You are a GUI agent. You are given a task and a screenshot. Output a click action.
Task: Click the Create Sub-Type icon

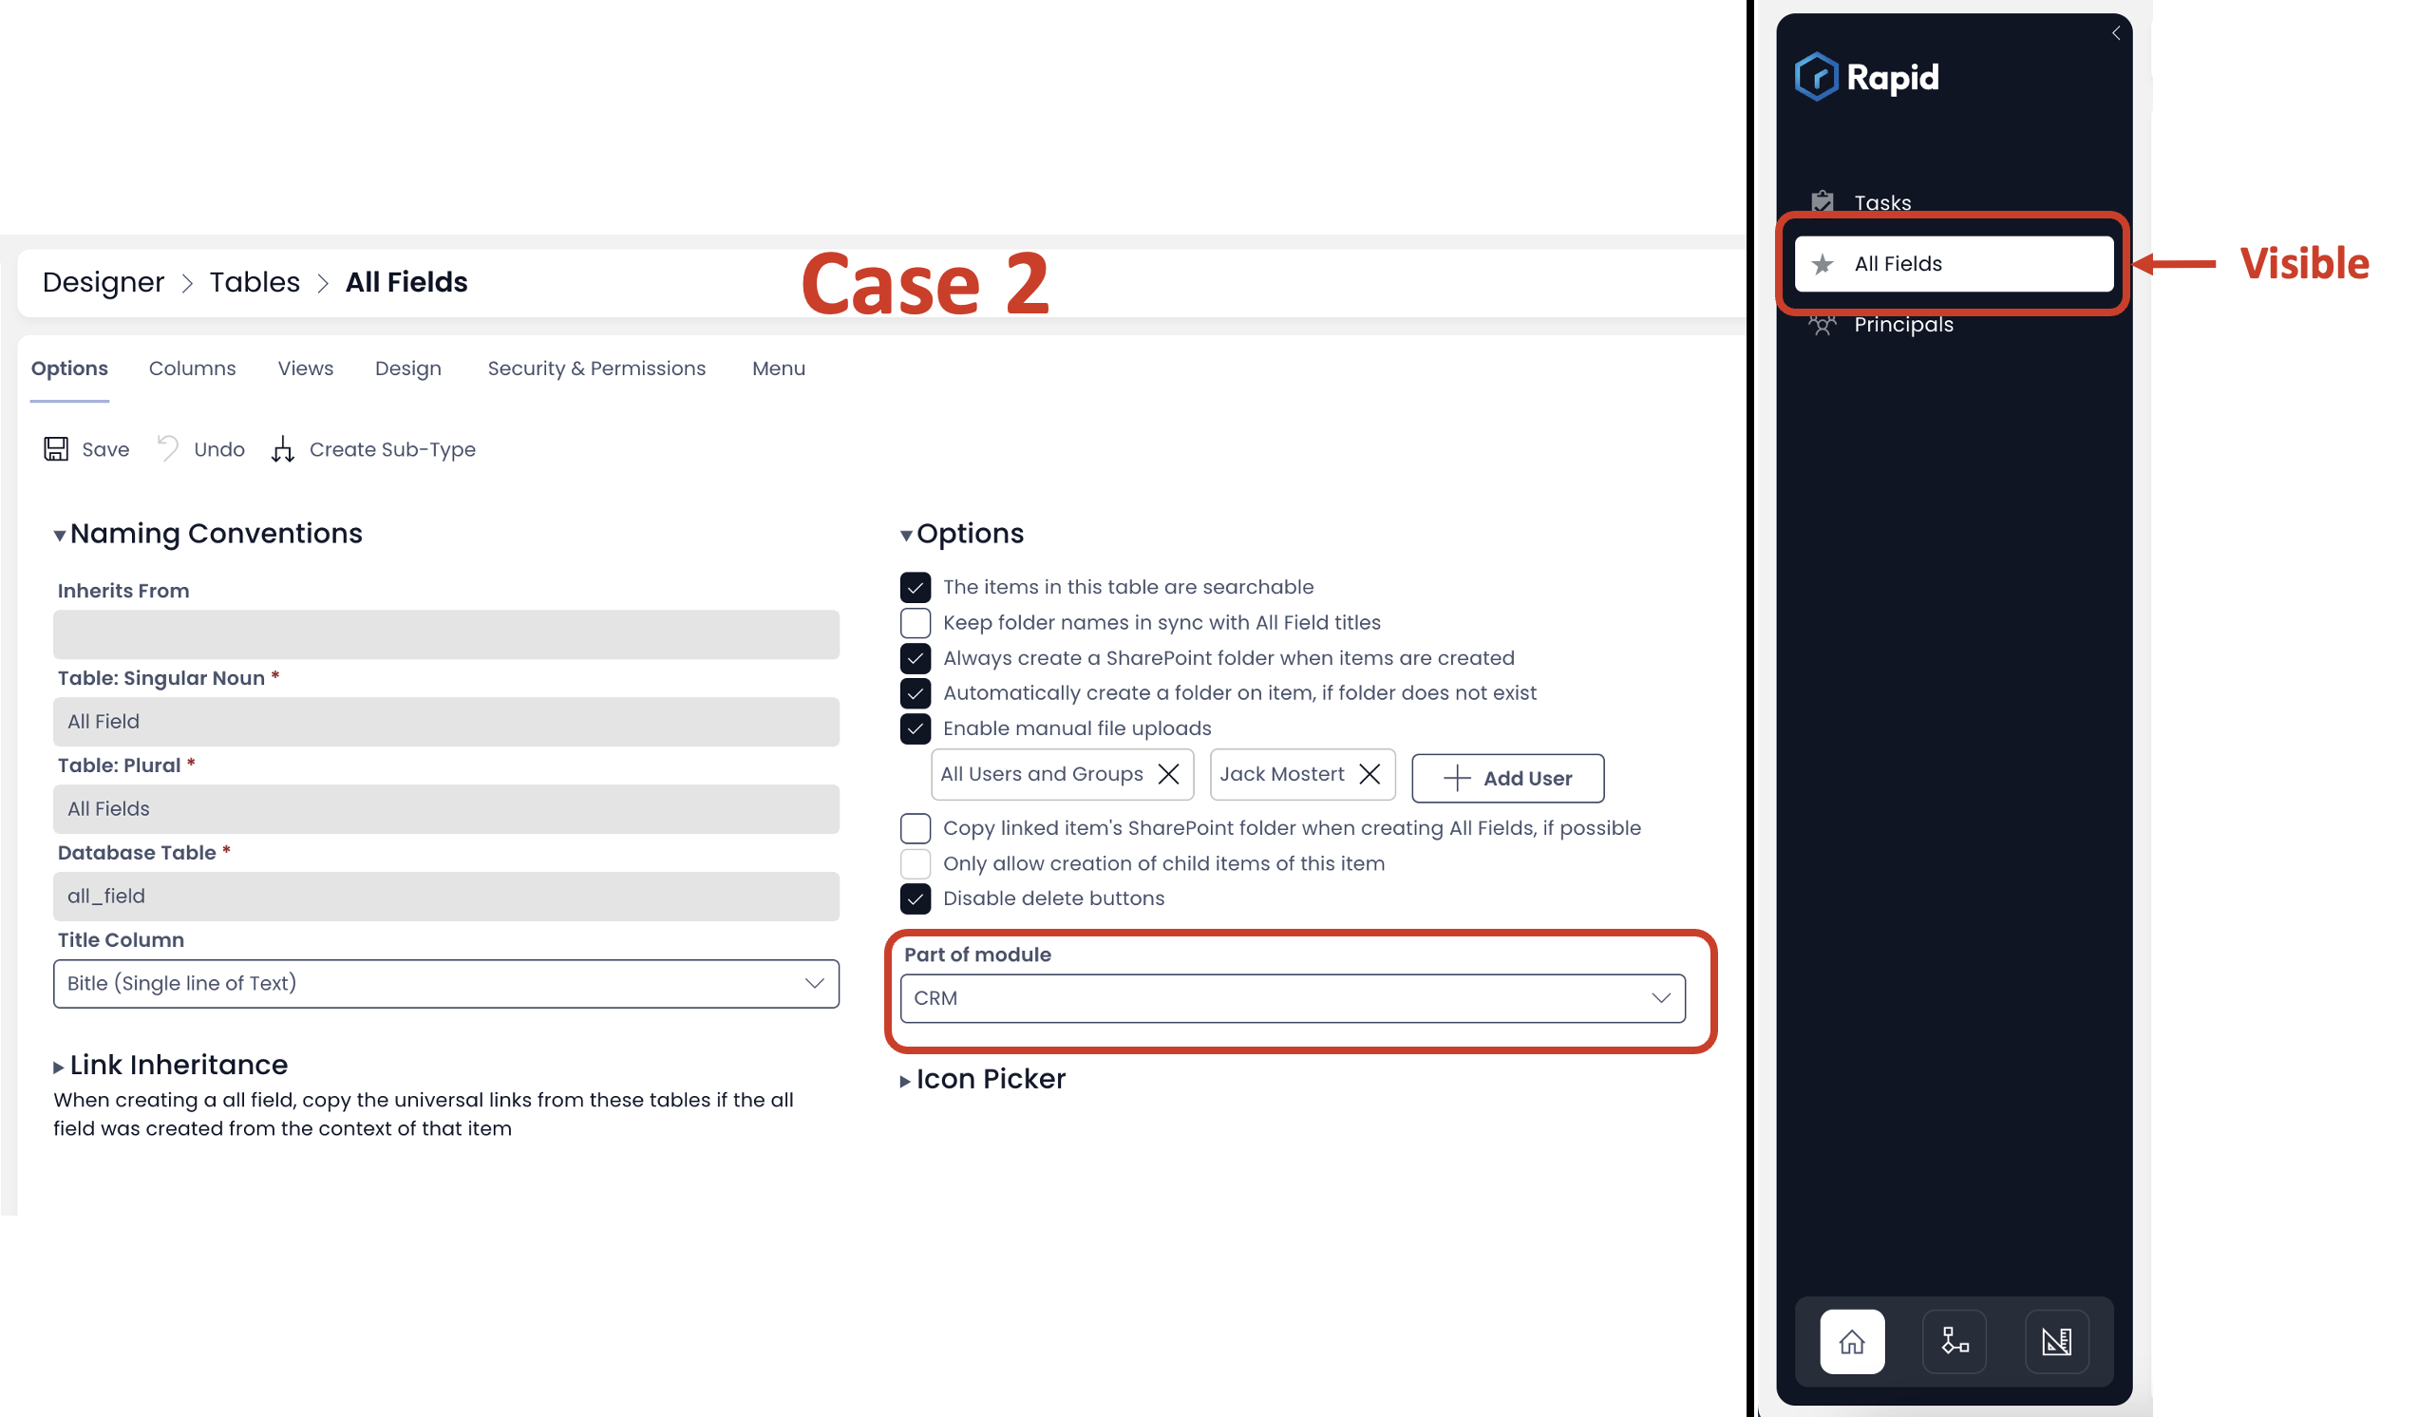tap(283, 448)
